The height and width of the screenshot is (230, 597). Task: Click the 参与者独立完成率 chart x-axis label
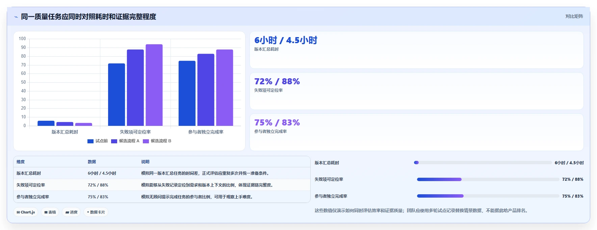(206, 132)
